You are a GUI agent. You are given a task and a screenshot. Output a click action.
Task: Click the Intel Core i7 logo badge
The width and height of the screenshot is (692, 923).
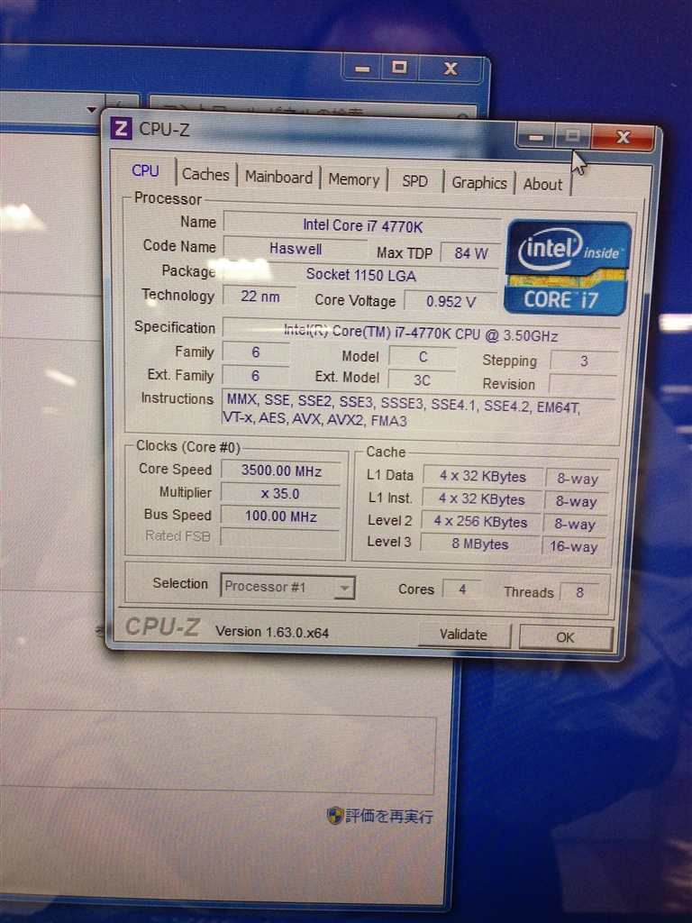click(568, 267)
